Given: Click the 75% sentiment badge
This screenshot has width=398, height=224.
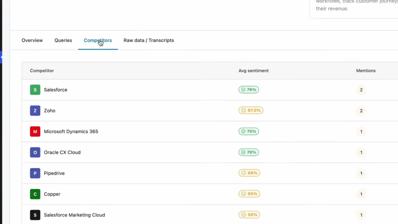Looking at the screenshot, I should [x=248, y=131].
